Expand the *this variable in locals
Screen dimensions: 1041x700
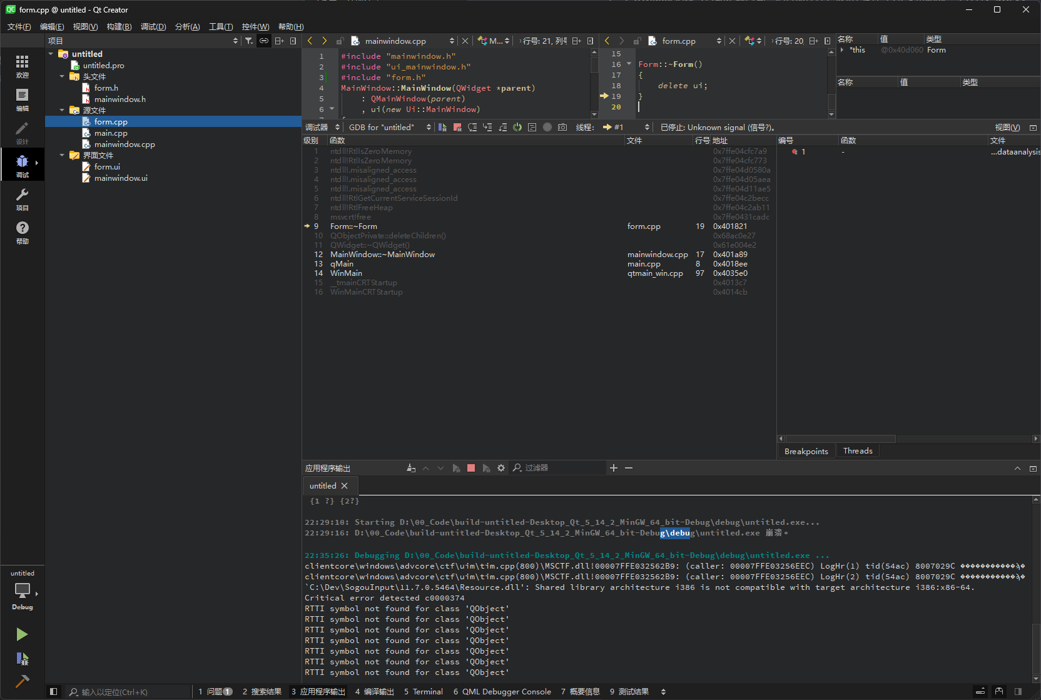843,50
